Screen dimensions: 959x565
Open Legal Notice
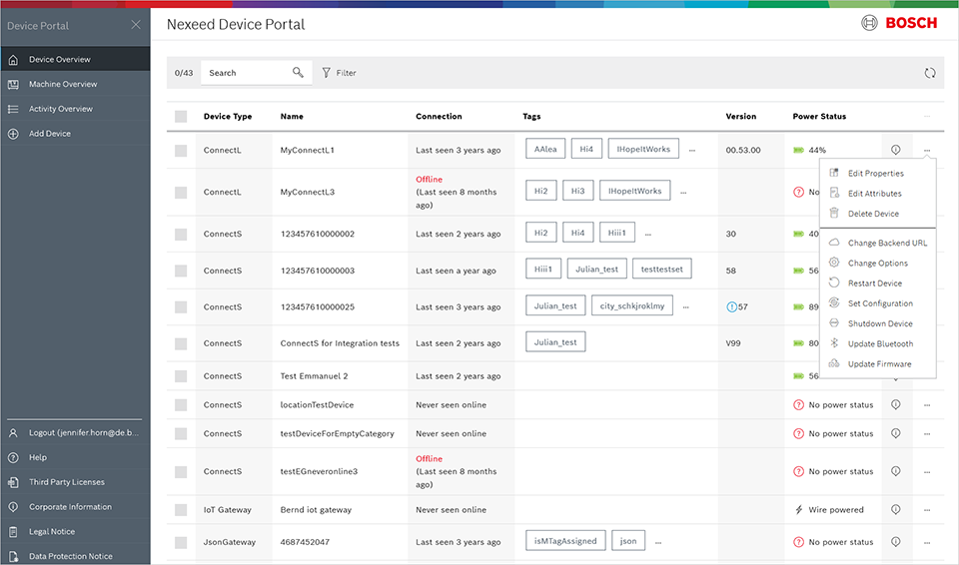75,531
